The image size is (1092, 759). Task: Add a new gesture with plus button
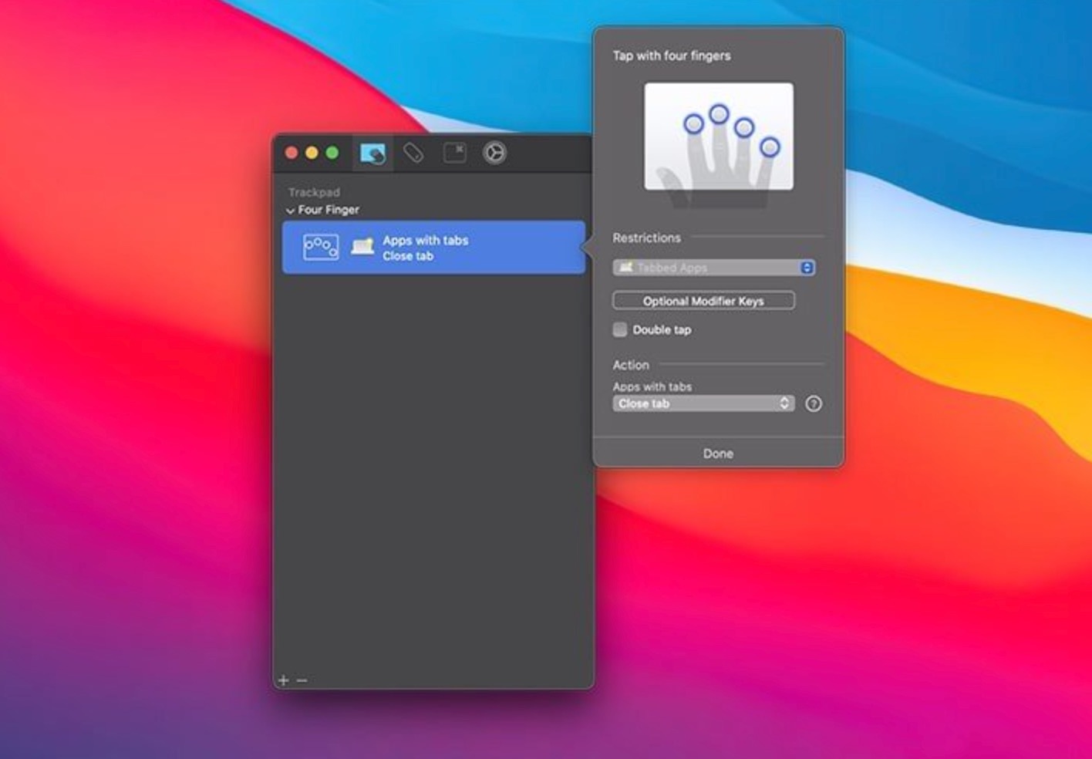point(283,680)
